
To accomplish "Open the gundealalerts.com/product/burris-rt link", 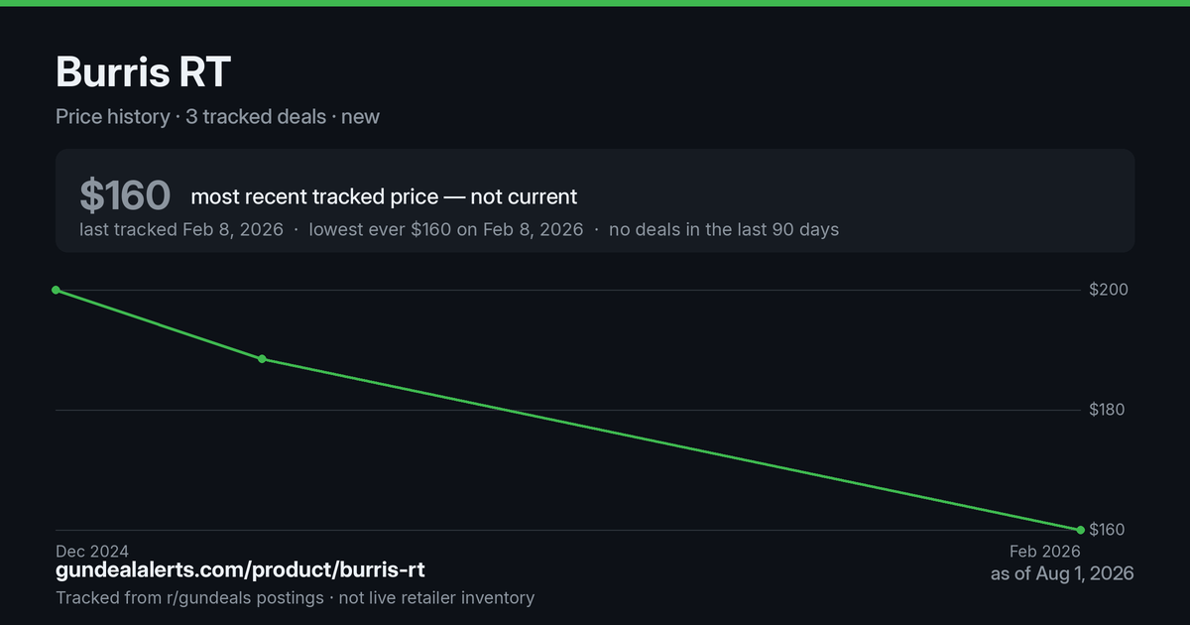I will pos(241,570).
